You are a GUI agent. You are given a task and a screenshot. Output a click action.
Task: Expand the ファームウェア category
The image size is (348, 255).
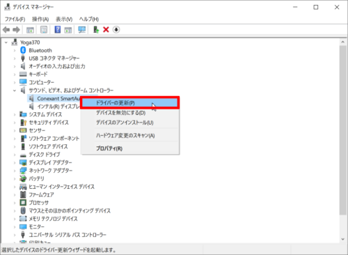coord(15,194)
